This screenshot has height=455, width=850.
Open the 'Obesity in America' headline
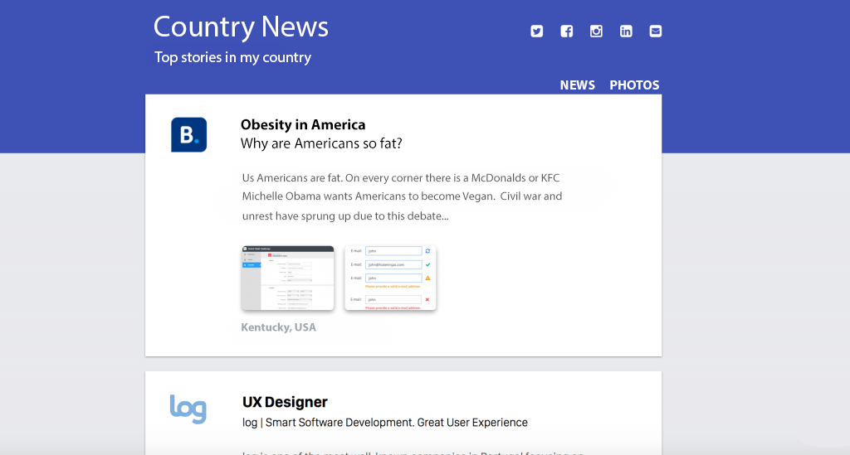point(303,125)
